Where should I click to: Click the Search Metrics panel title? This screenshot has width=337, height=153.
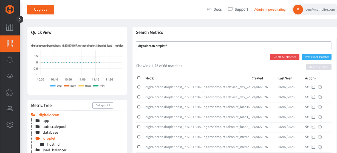point(149,32)
